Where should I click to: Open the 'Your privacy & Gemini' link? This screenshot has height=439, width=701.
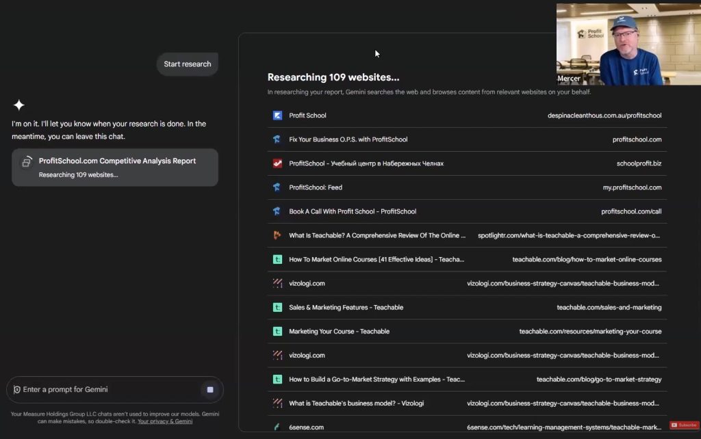click(165, 421)
